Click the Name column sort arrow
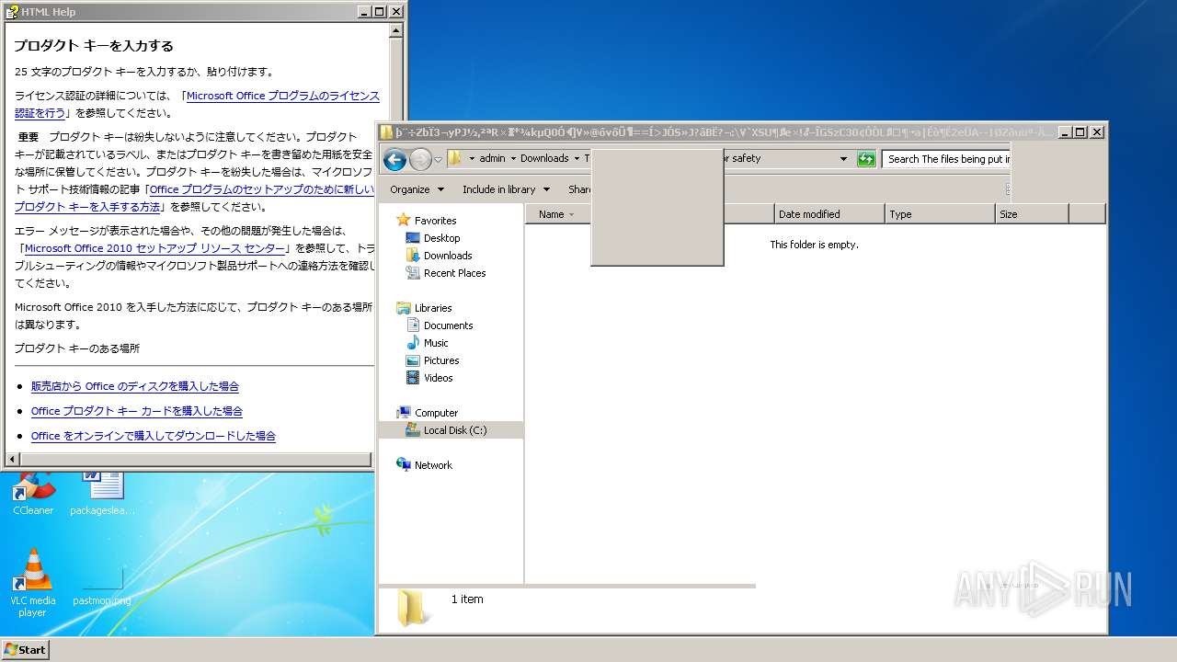The height and width of the screenshot is (662, 1177). pyautogui.click(x=572, y=214)
